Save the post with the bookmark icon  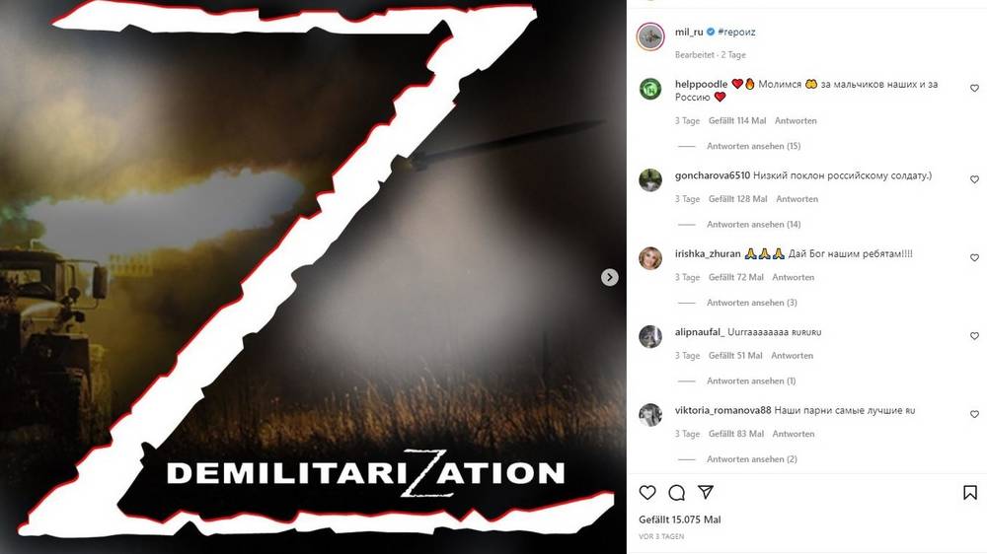[970, 492]
